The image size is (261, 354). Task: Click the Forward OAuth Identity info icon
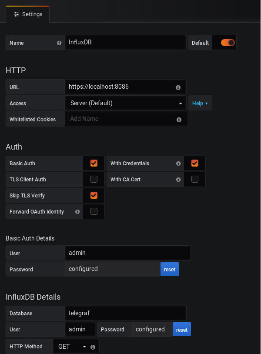pos(77,212)
